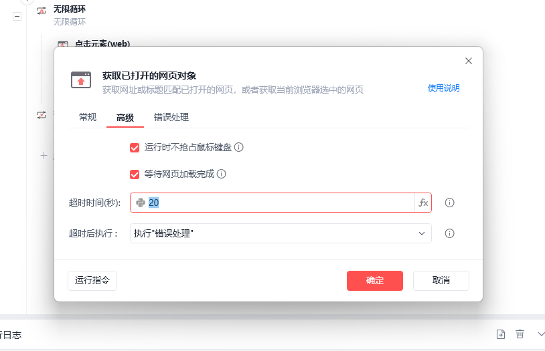545x351 pixels.
Task: Click info icon next to 超时后执行 dropdown
Action: coord(449,233)
